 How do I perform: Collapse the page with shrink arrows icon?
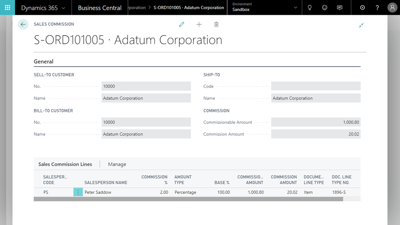click(361, 25)
